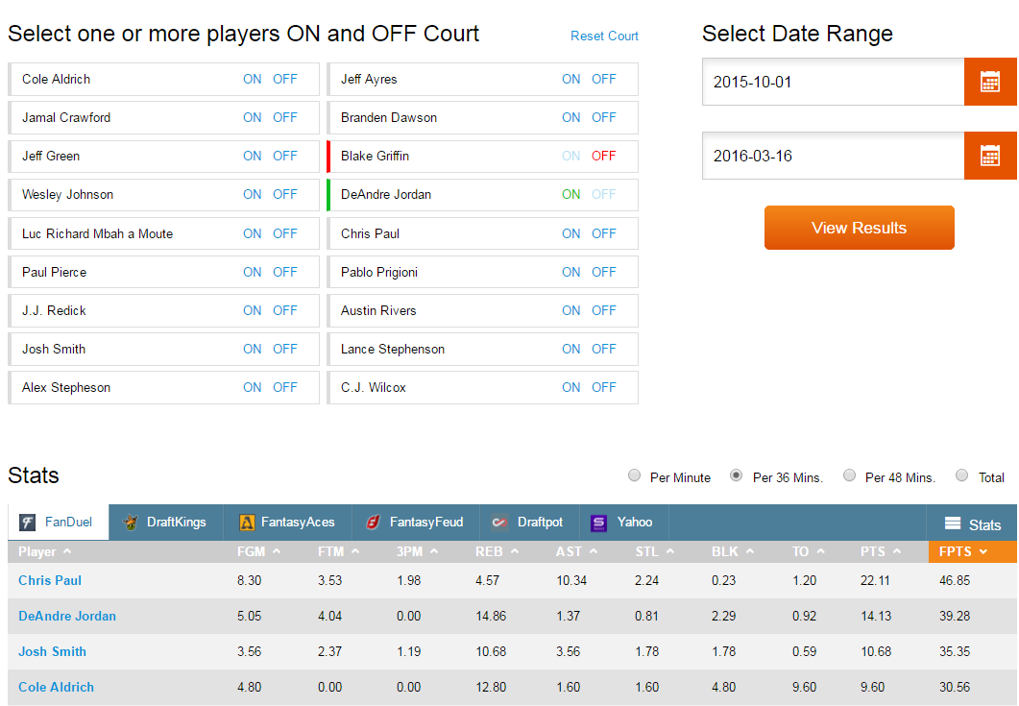Turn Wesley Johnson ON court

click(x=253, y=194)
